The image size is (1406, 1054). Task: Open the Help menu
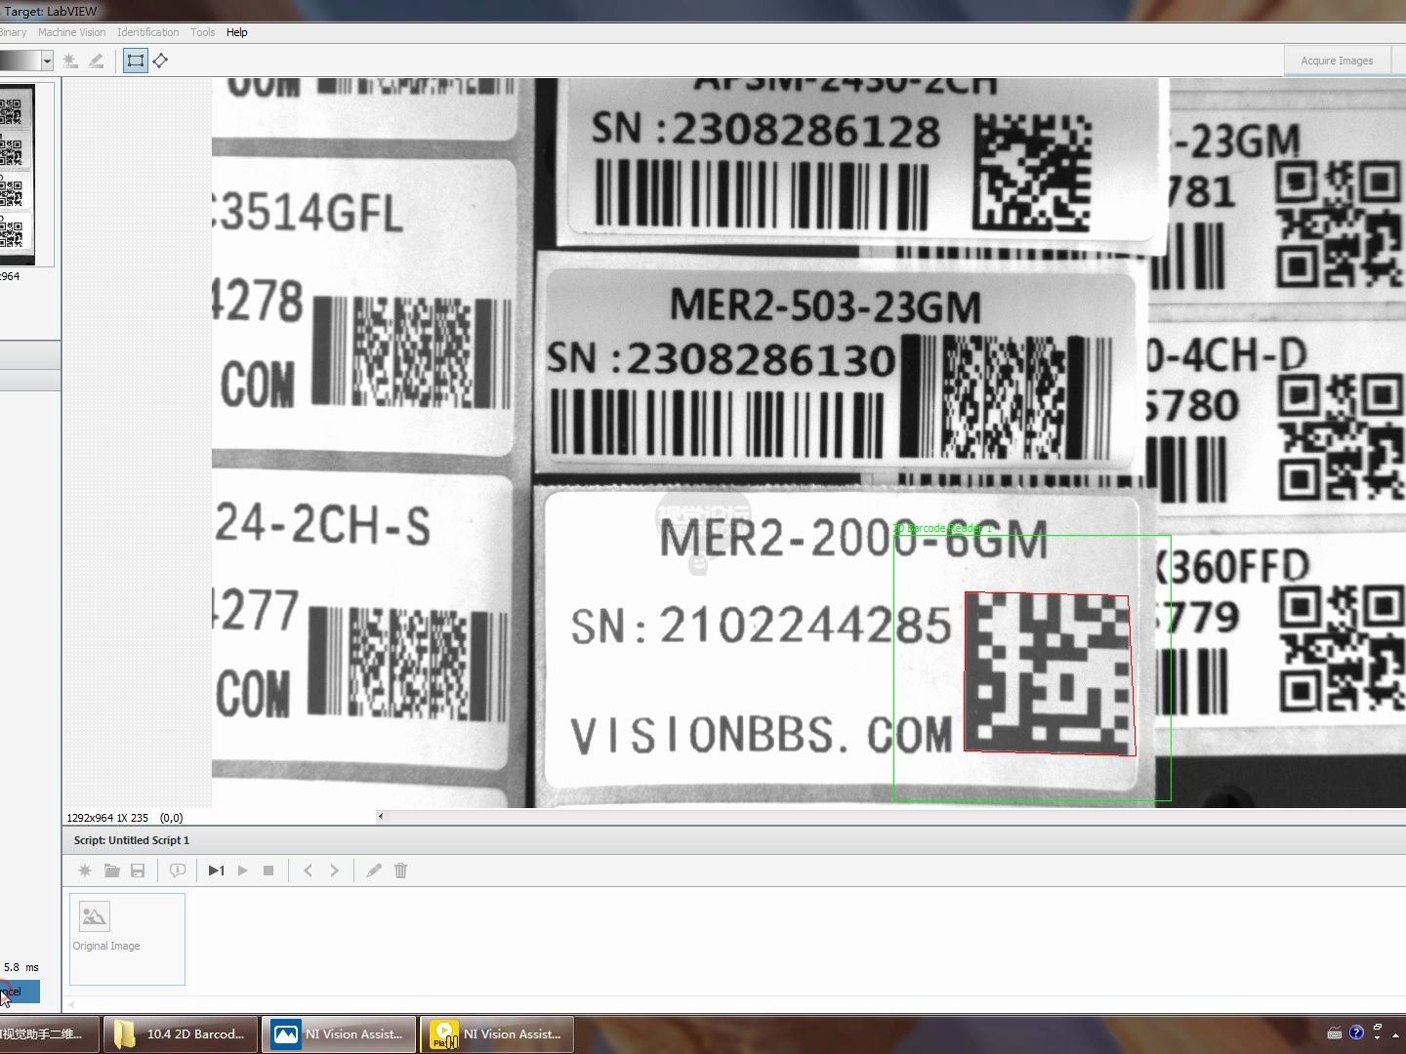point(237,32)
